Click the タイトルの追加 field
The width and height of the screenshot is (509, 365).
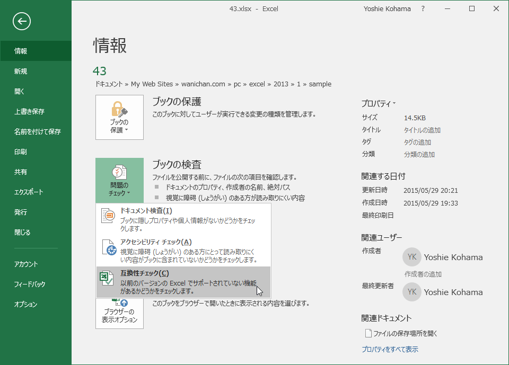422,130
